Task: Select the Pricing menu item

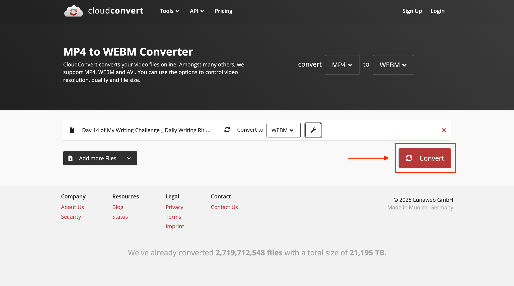Action: 223,11
